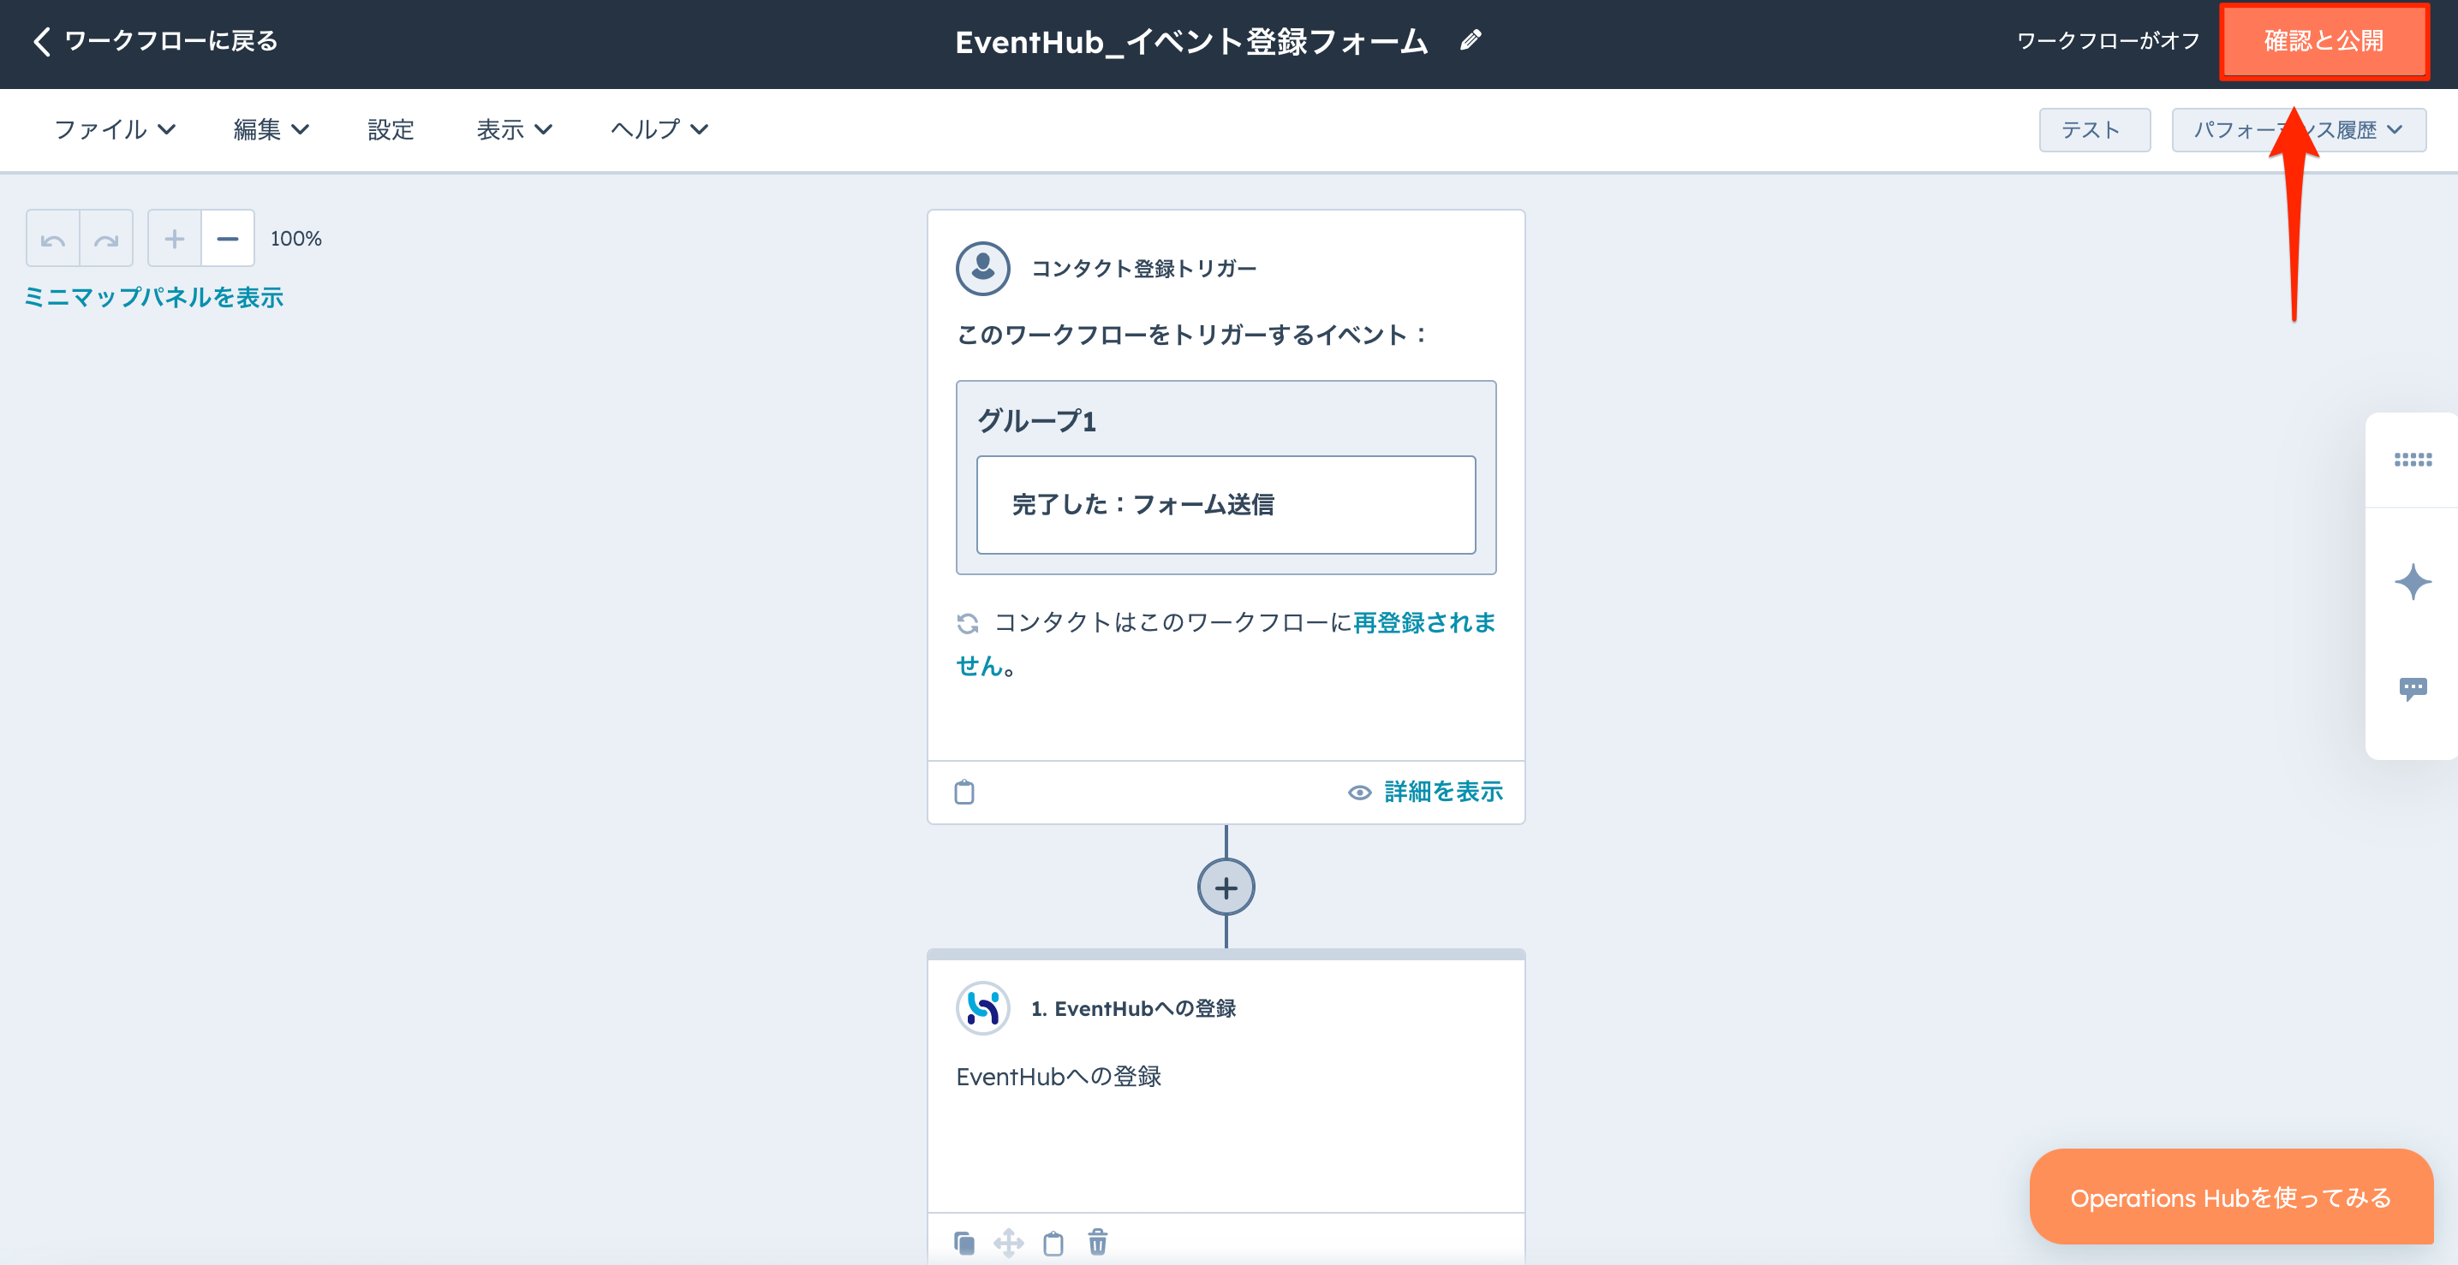Open the 設定 menu item
2458x1265 pixels.
click(x=391, y=129)
